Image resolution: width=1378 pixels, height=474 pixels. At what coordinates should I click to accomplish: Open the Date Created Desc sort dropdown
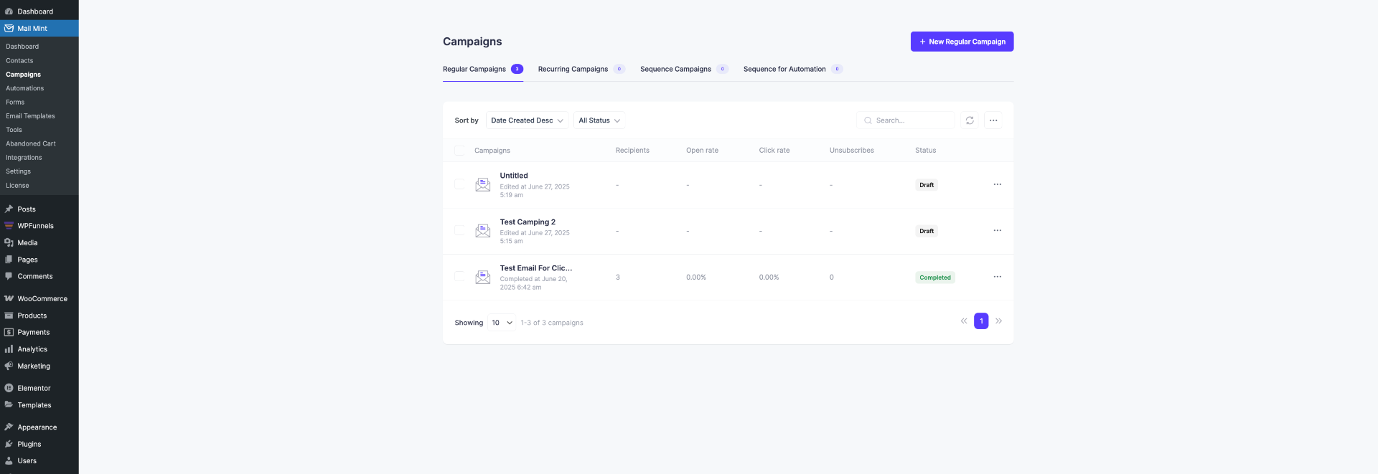[x=527, y=120]
